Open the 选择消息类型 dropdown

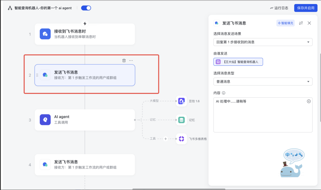click(x=263, y=82)
